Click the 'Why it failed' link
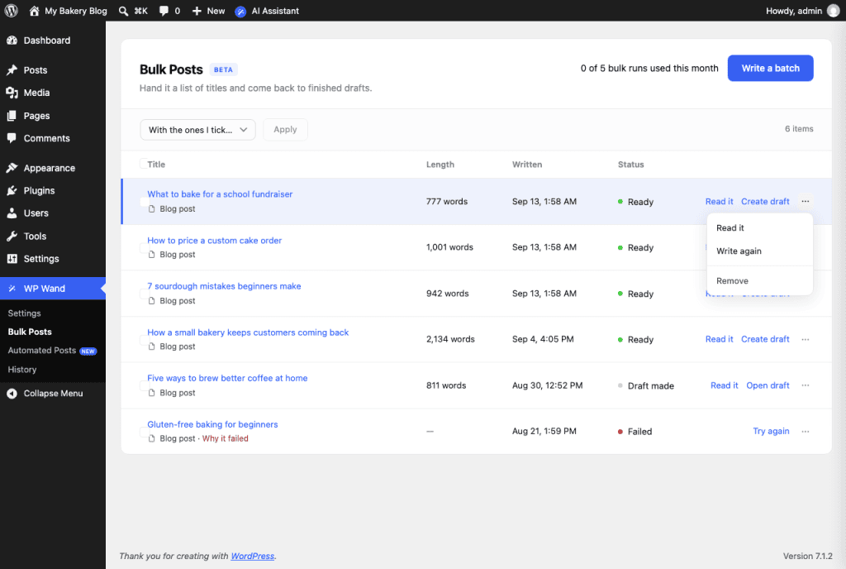846x569 pixels. coord(225,438)
